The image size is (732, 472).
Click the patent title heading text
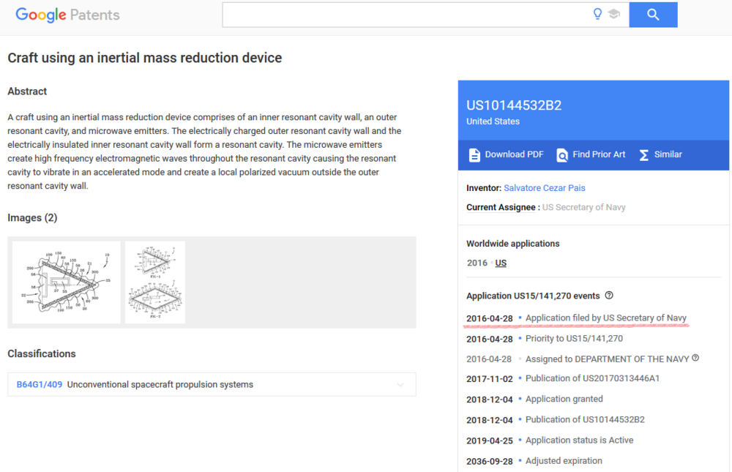[x=145, y=58]
